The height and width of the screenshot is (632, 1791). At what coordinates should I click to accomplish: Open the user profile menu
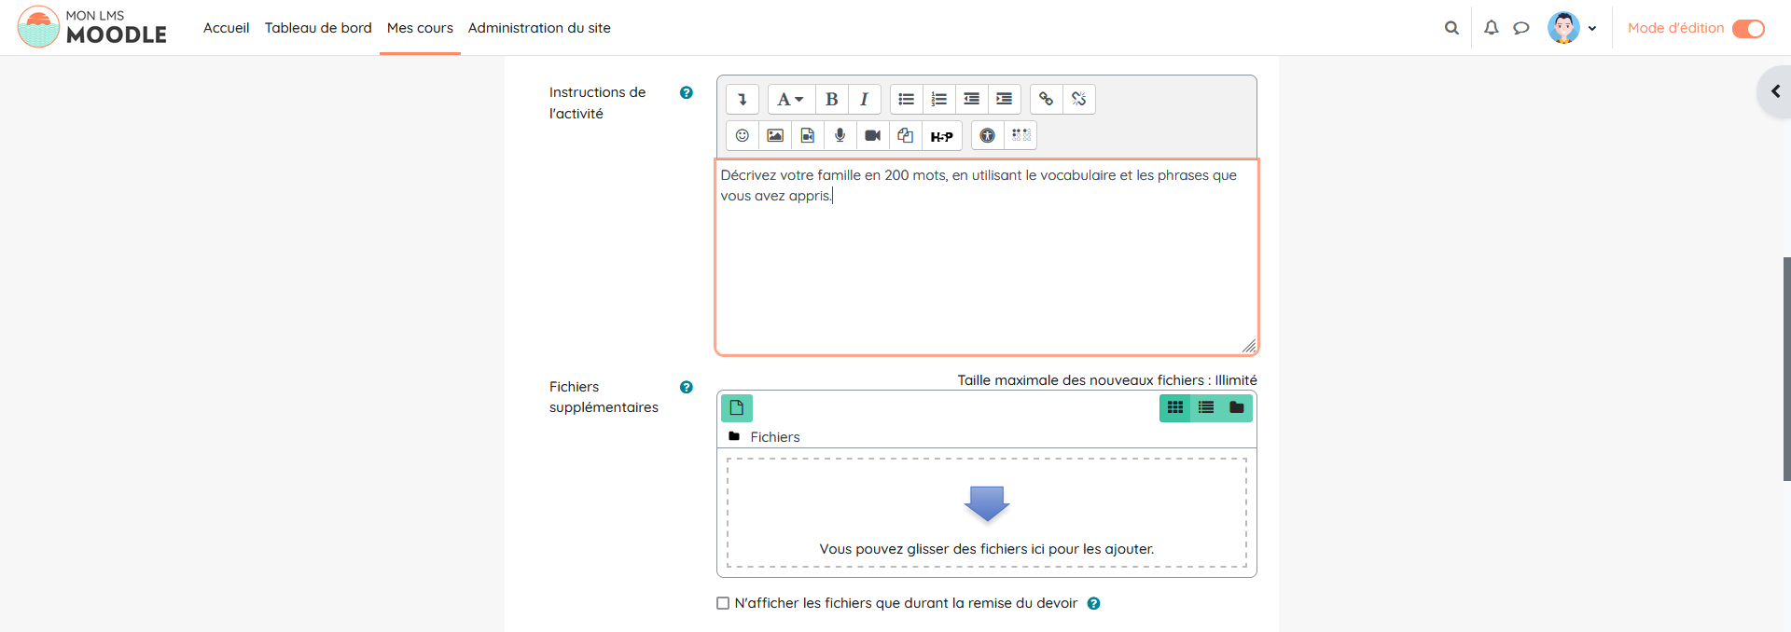(x=1572, y=28)
